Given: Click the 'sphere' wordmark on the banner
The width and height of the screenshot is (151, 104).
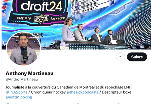Looking at the screenshot, I should (24, 18).
